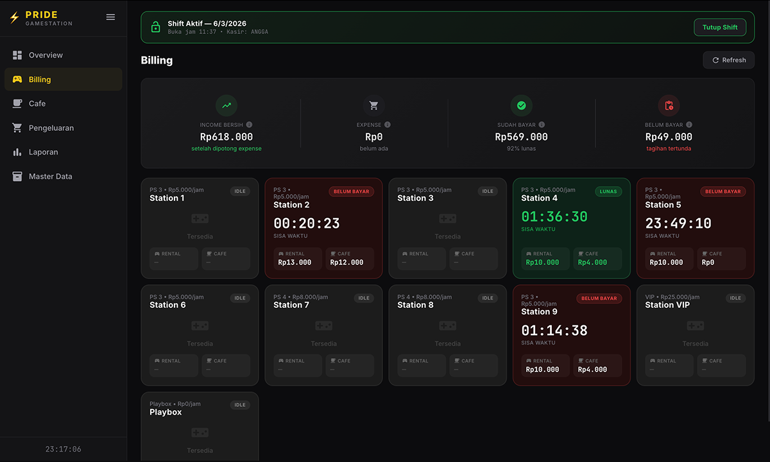
Task: Toggle the sidebar hamburger menu
Action: pyautogui.click(x=110, y=17)
